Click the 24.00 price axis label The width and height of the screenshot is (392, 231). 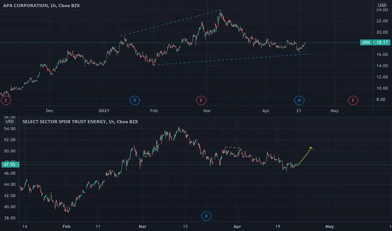382,10
